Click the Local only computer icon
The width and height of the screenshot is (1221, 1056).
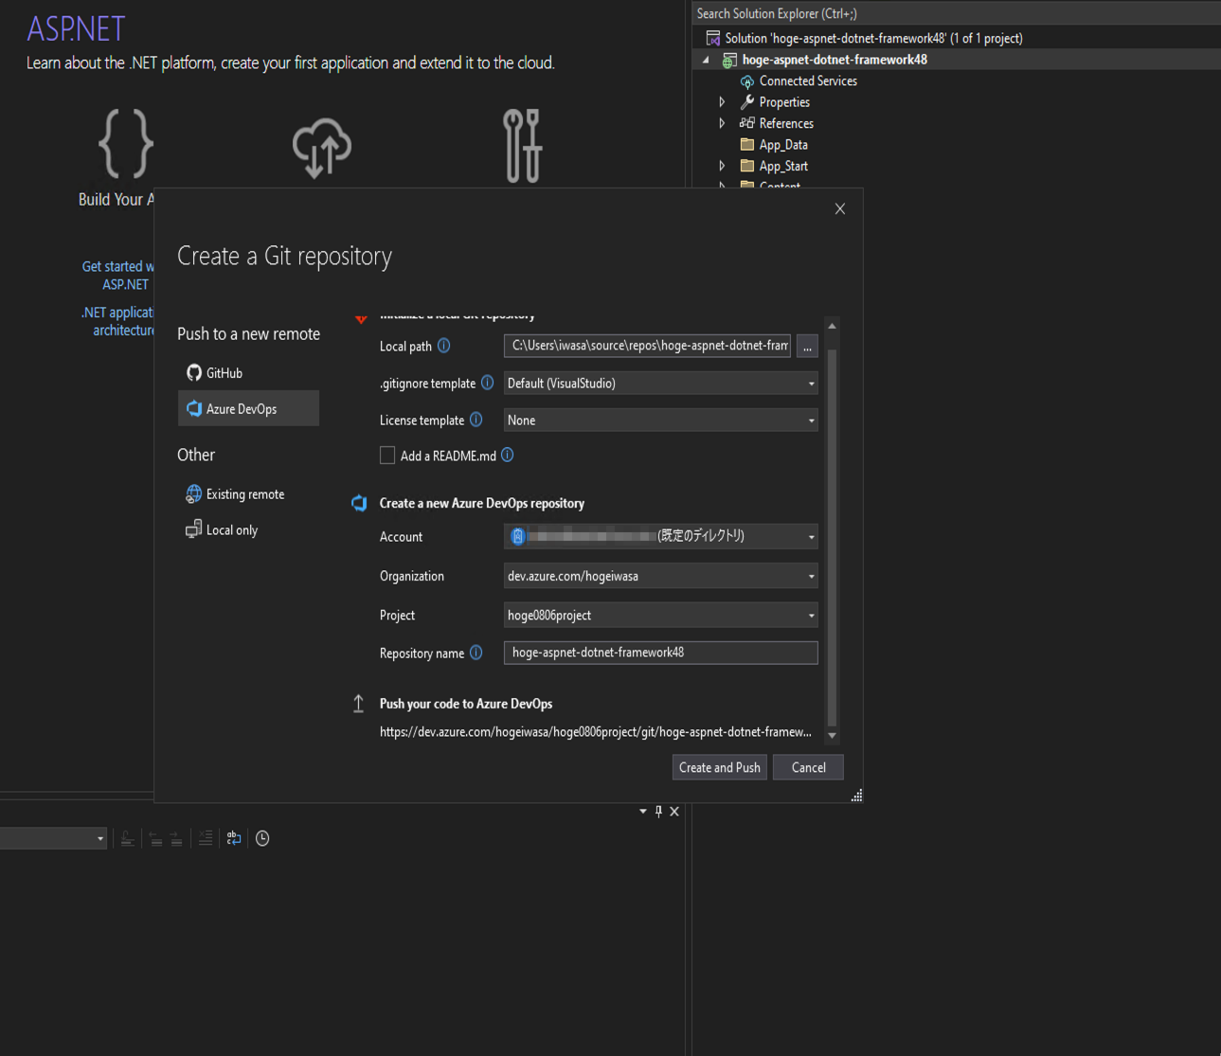pos(193,529)
